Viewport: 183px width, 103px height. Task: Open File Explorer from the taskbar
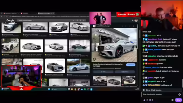[72, 89]
